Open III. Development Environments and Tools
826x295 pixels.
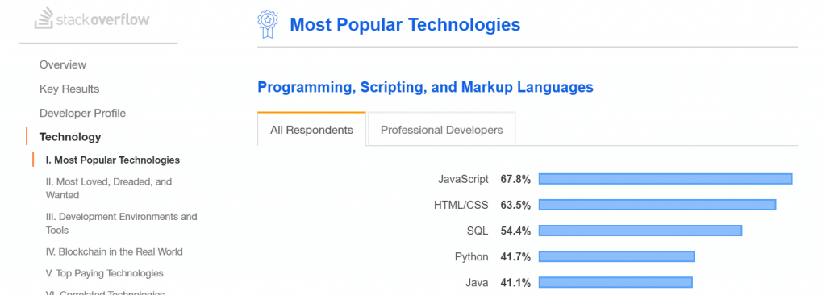point(122,223)
